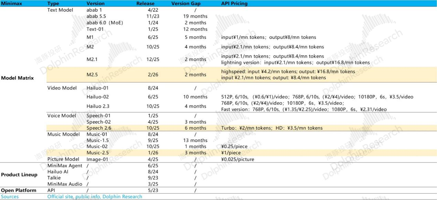Click the "Hailuo AI" product row

(57, 172)
